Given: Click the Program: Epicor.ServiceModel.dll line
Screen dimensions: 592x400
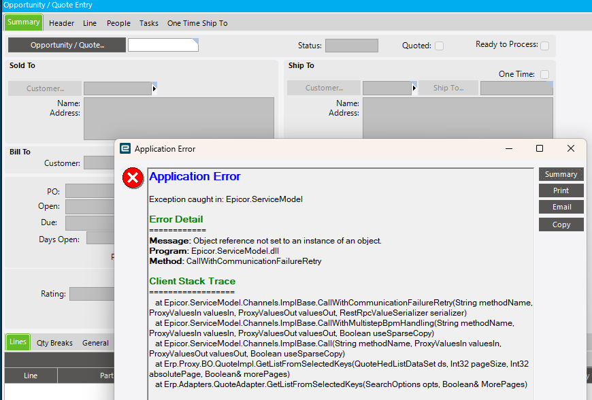Looking at the screenshot, I should pos(214,251).
